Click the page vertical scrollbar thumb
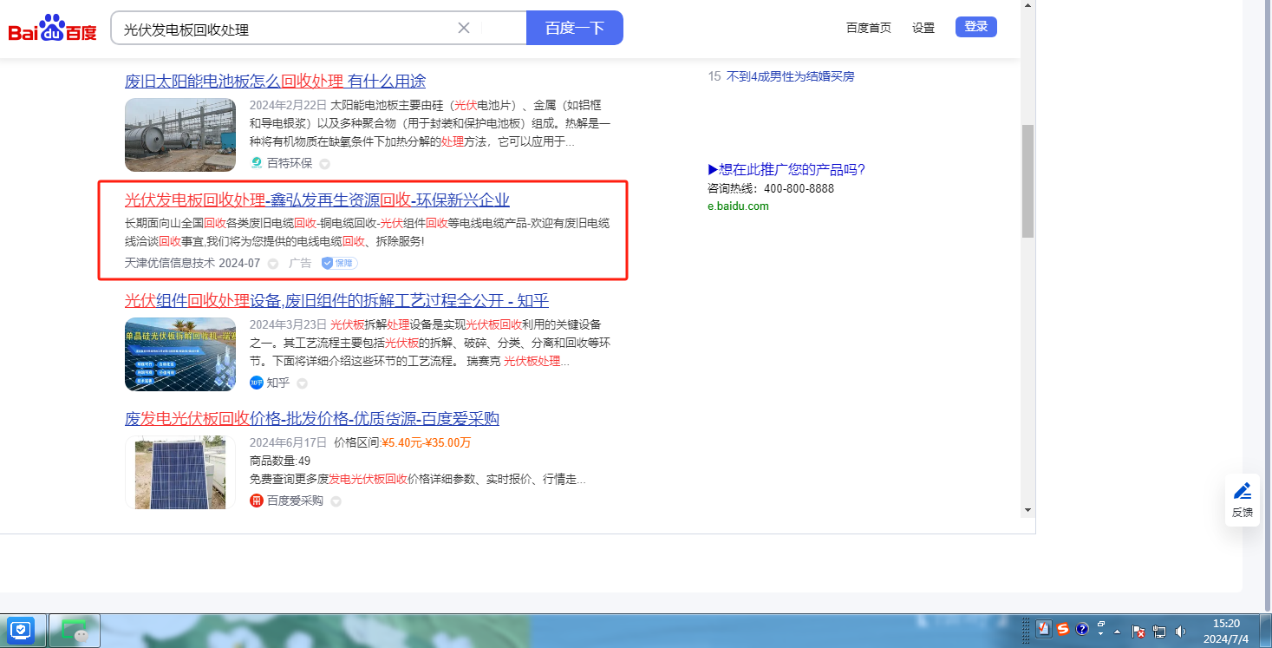The width and height of the screenshot is (1272, 648). point(1027,180)
